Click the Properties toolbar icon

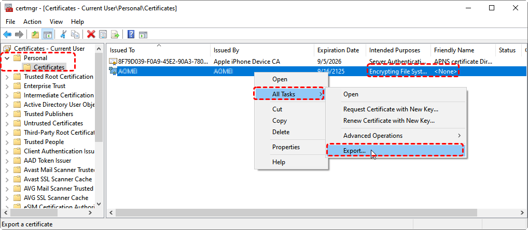pos(103,34)
